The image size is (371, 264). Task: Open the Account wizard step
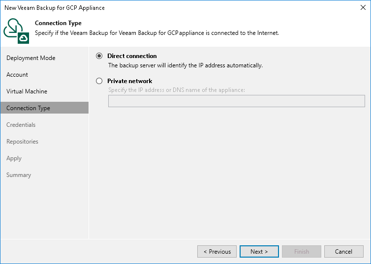click(17, 75)
